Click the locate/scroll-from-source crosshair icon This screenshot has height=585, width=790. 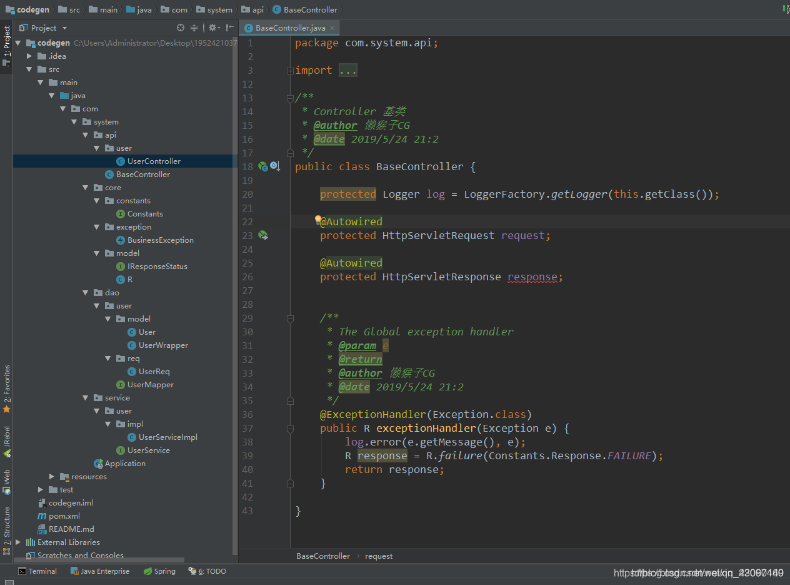point(181,28)
